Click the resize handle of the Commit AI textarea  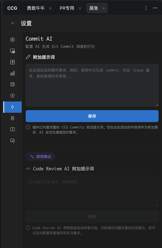point(157,105)
